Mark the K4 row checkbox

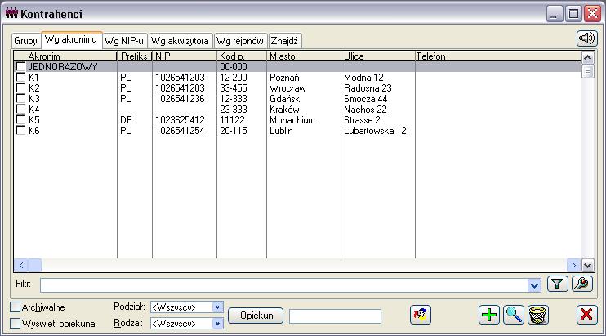click(20, 110)
